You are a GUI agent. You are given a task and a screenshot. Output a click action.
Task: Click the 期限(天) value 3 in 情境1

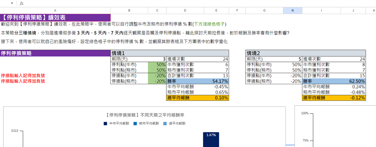pyautogui.click(x=157, y=59)
